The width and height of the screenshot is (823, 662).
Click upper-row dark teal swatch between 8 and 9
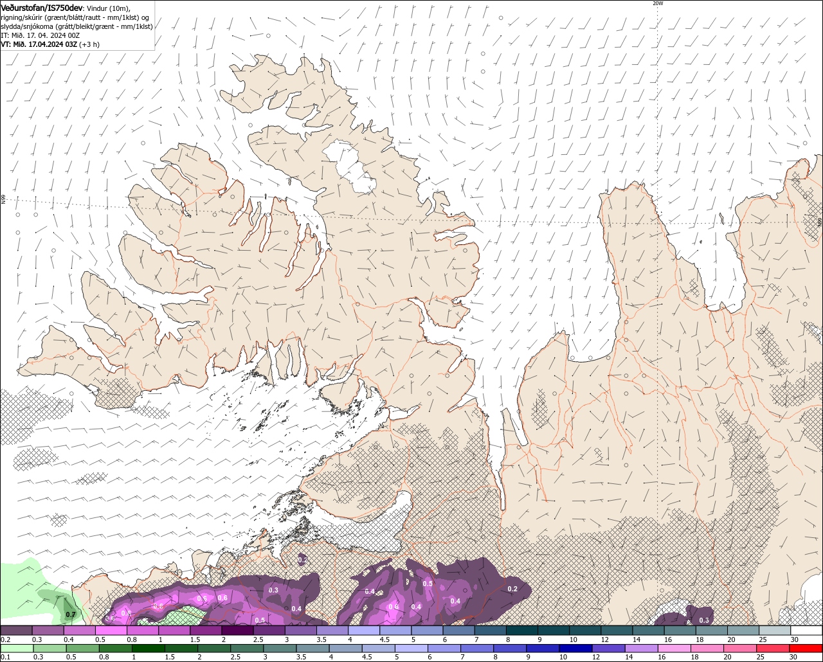point(521,631)
